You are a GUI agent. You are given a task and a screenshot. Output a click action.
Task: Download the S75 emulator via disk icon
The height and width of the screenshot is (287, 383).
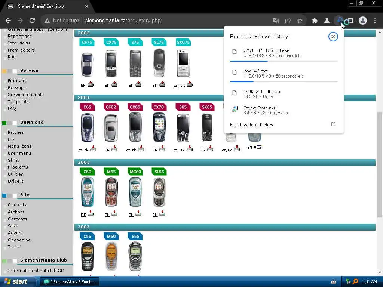point(138,84)
